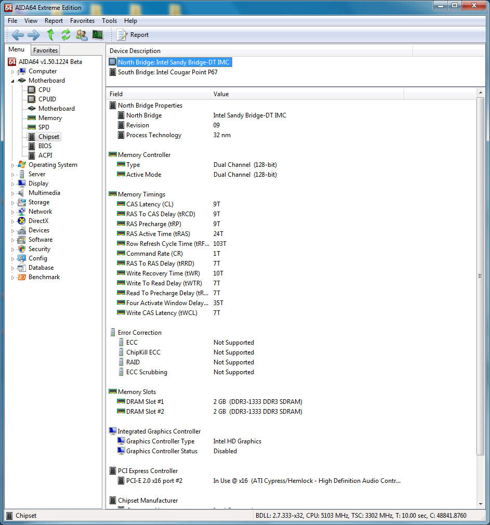This screenshot has width=490, height=525.
Task: Select the SPD icon in tree
Action: click(x=32, y=127)
